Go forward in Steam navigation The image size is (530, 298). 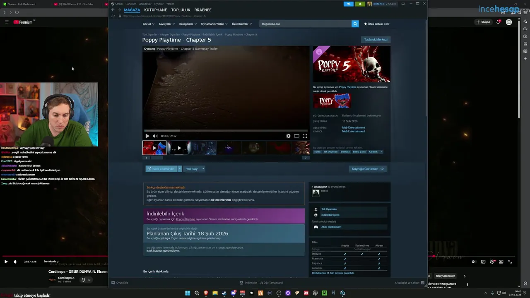(x=119, y=10)
